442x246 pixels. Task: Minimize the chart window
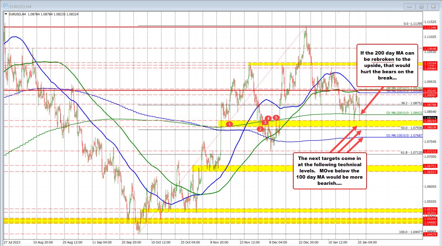[x=409, y=6]
